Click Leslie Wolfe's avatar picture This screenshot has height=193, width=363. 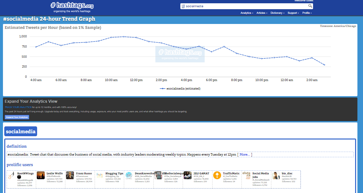tap(41, 175)
